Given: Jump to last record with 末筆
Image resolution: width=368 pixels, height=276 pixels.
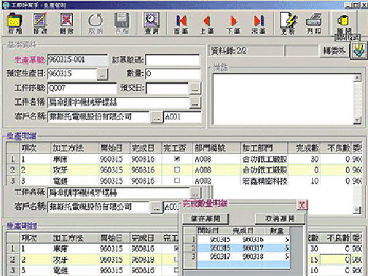Looking at the screenshot, I should (259, 24).
